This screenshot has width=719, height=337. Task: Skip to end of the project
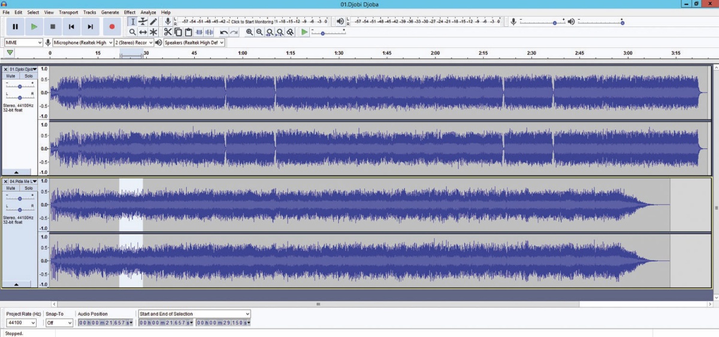point(90,26)
